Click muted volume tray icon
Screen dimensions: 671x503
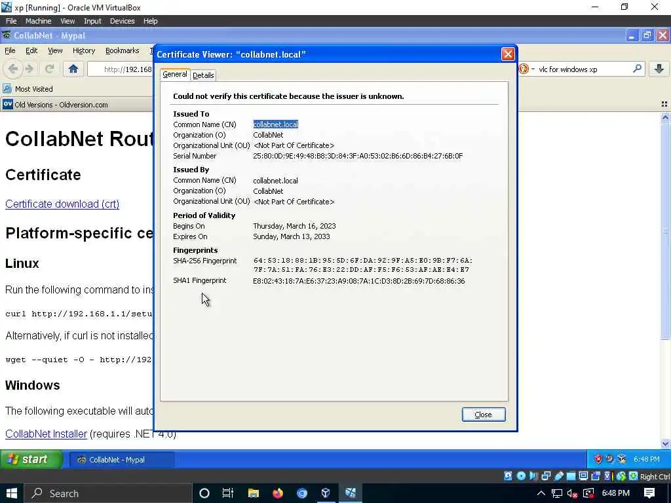pyautogui.click(x=573, y=493)
